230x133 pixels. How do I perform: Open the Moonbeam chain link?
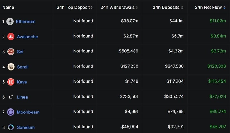[28, 112]
